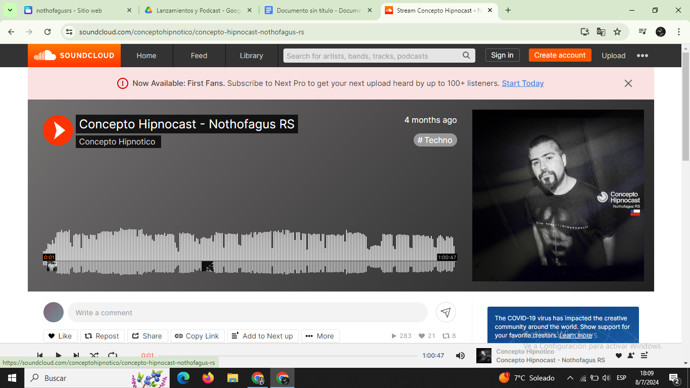Click the search magnifier icon
690x388 pixels.
[x=466, y=56]
